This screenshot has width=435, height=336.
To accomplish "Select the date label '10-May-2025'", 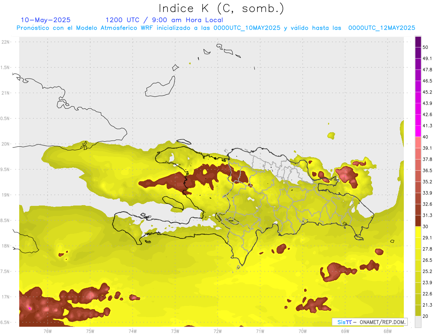I will click(46, 20).
